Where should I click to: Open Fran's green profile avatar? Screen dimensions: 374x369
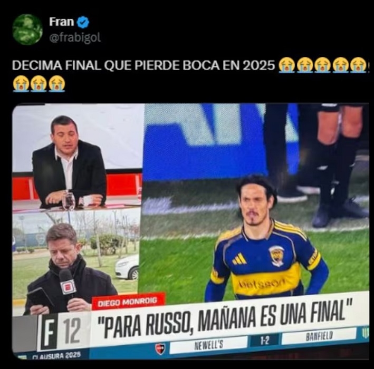(27, 30)
